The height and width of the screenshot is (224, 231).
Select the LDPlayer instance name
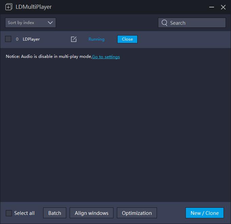pyautogui.click(x=31, y=39)
